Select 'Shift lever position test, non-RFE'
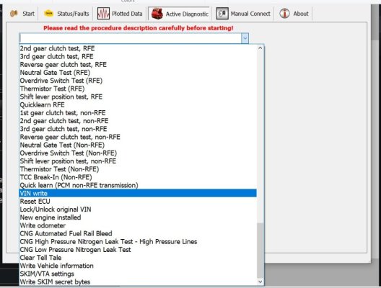 138,161
